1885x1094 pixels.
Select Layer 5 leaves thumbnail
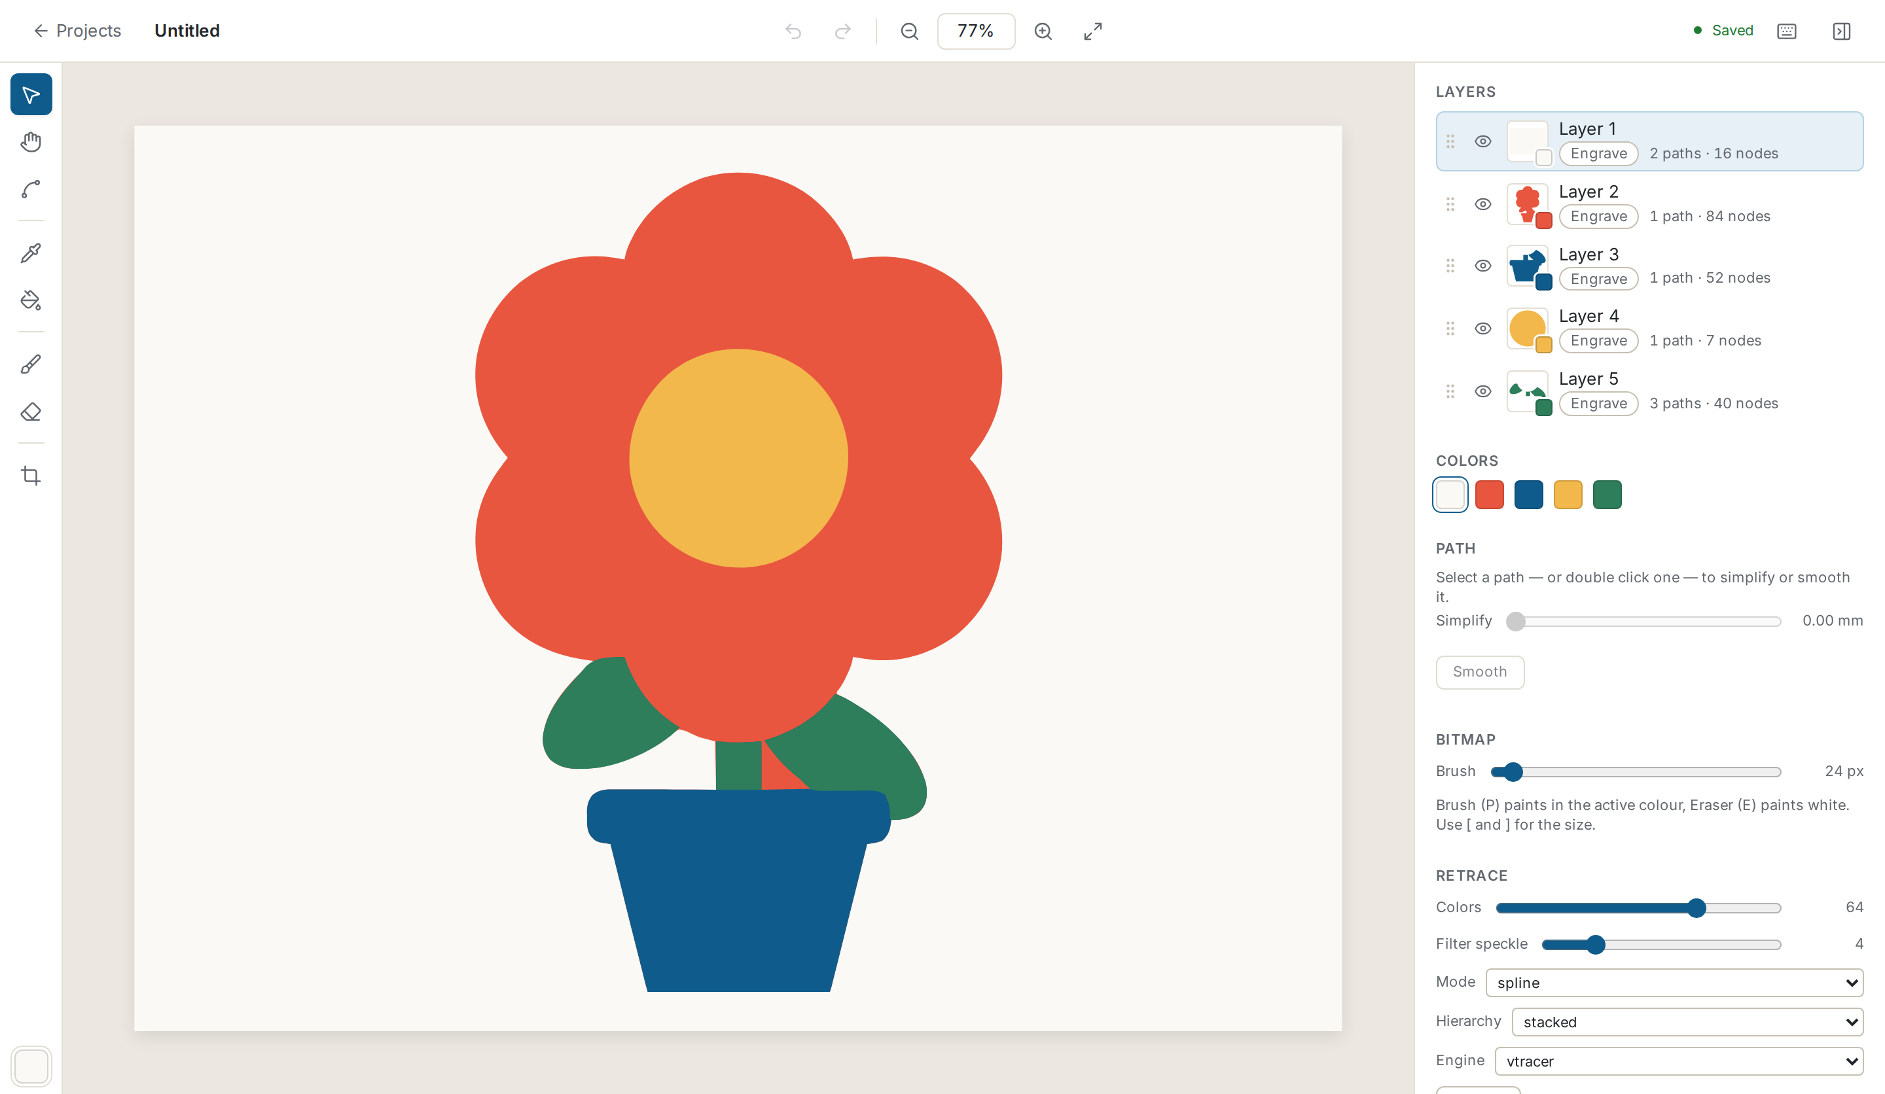pos(1528,391)
